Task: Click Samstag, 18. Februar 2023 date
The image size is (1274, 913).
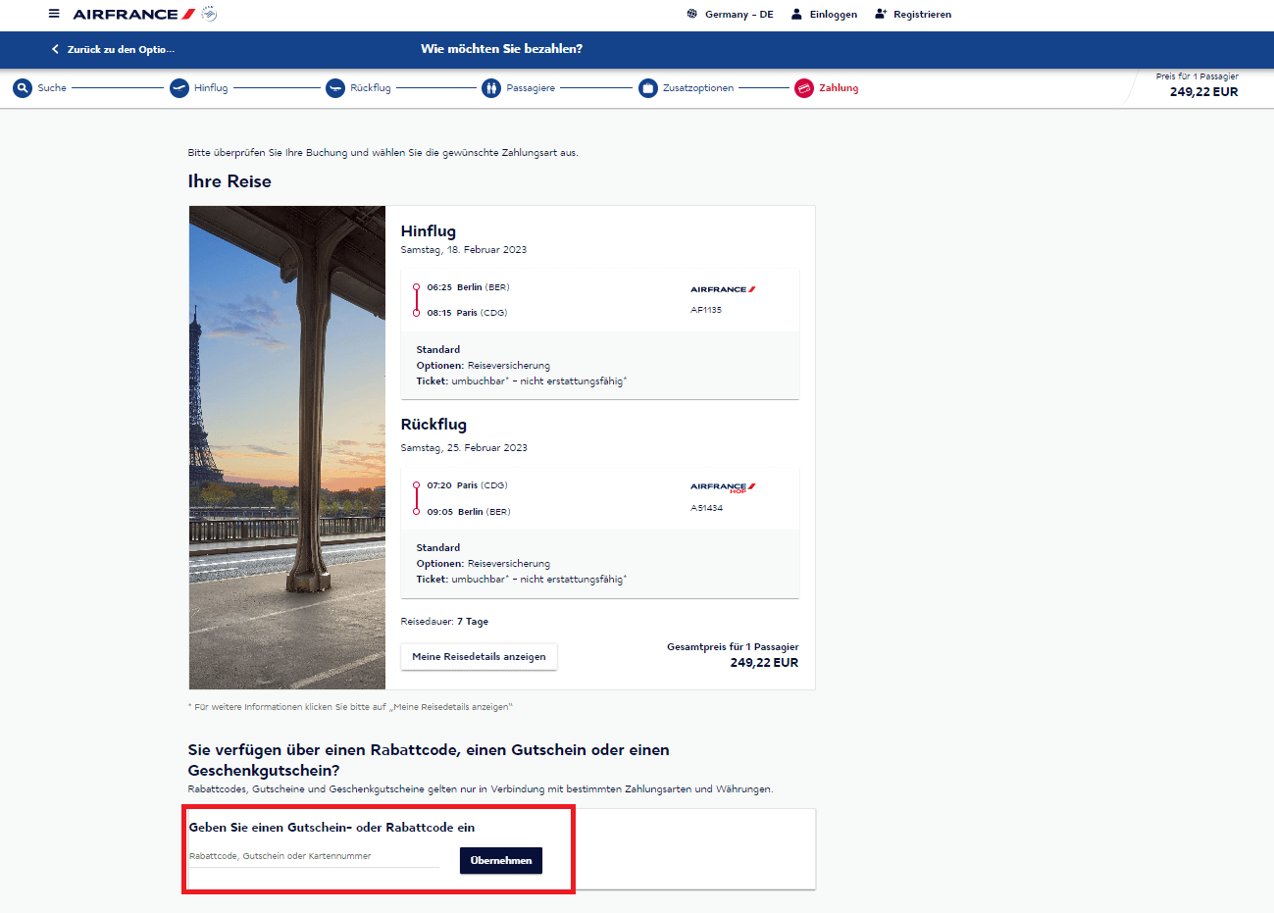Action: (464, 250)
